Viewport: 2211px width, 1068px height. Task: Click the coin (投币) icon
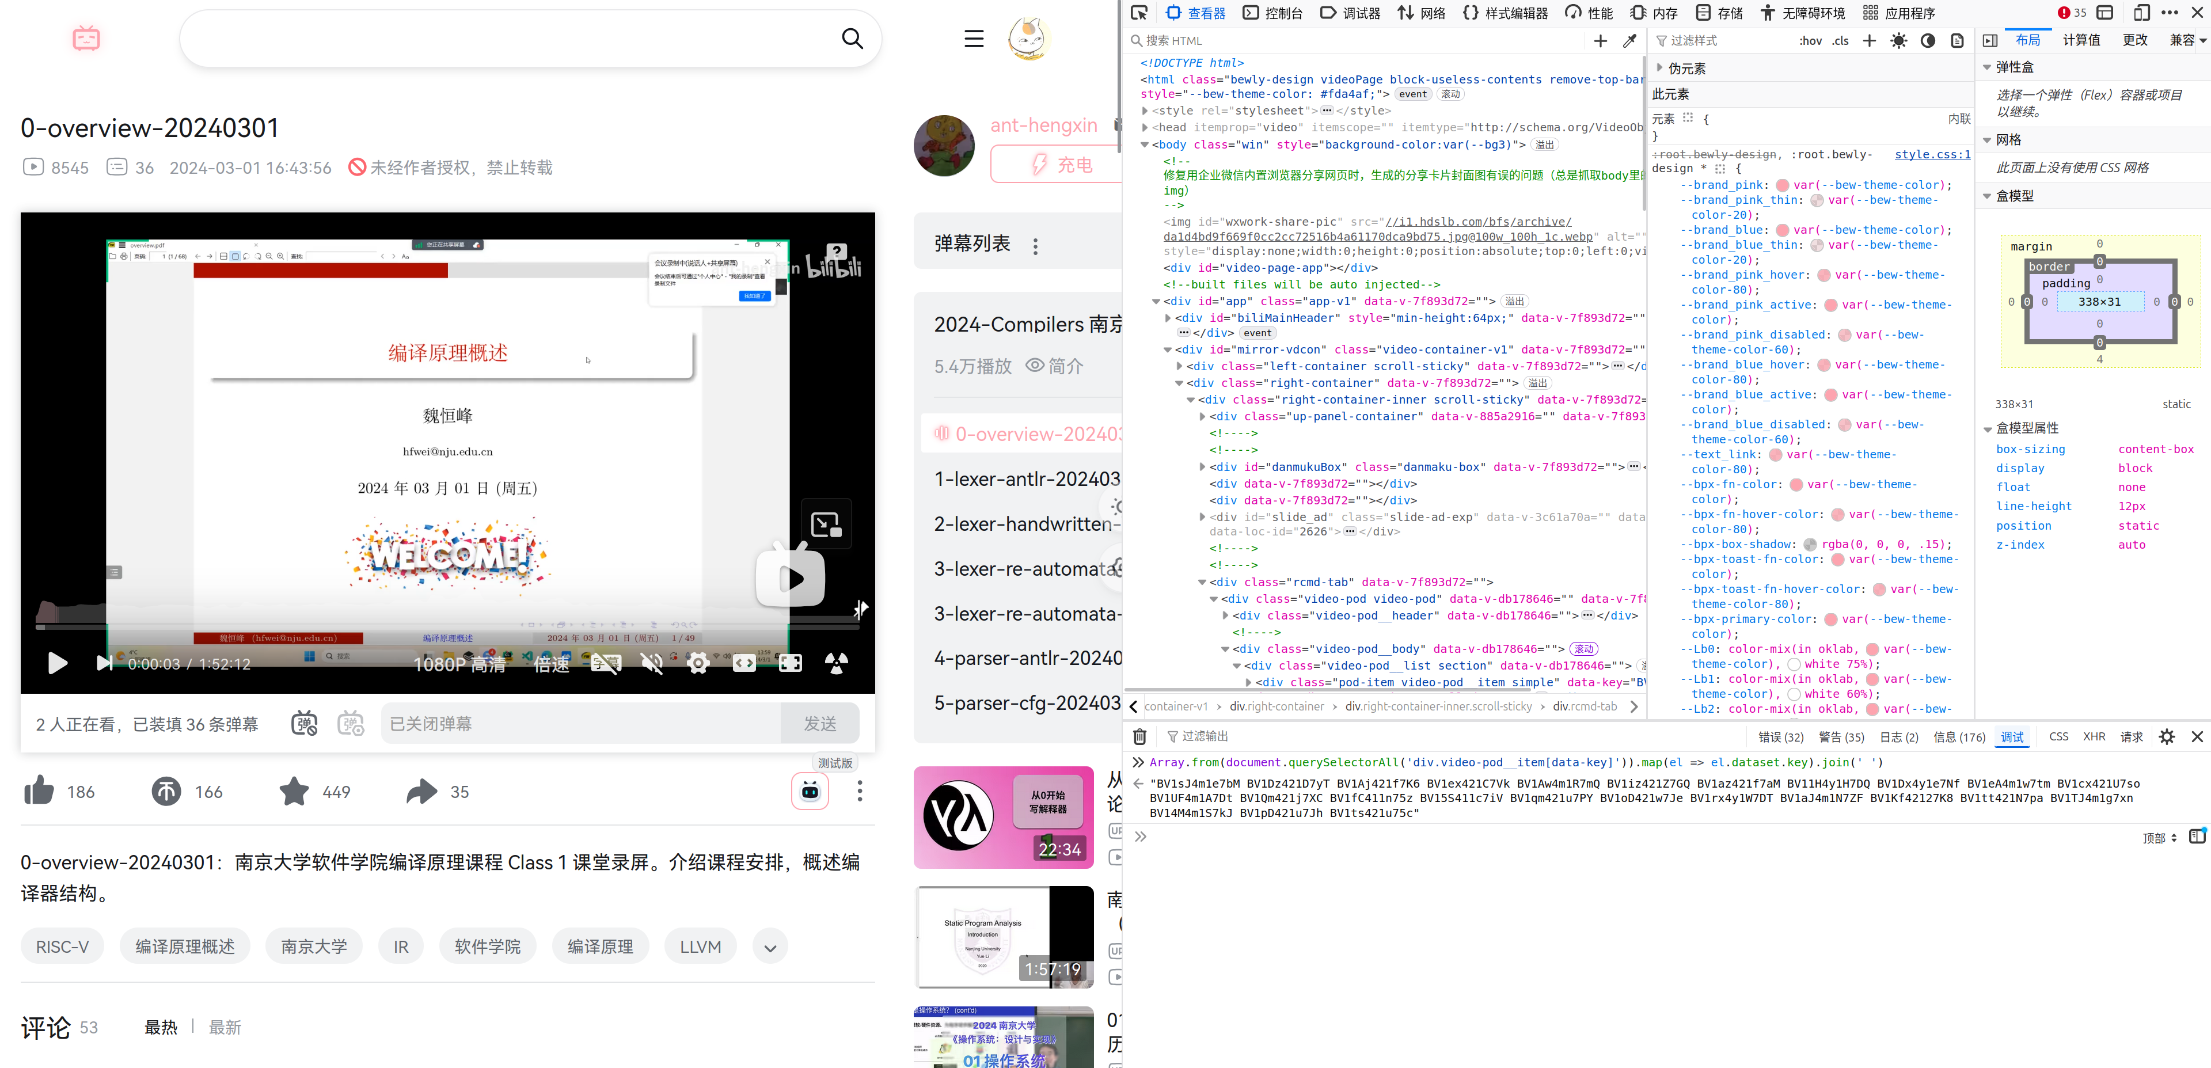pyautogui.click(x=166, y=790)
